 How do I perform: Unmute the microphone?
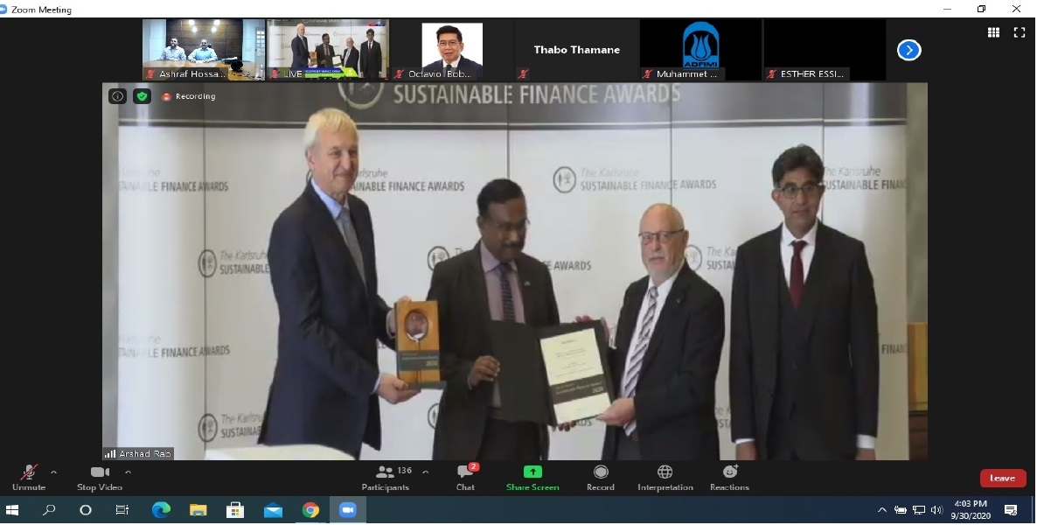pos(29,477)
